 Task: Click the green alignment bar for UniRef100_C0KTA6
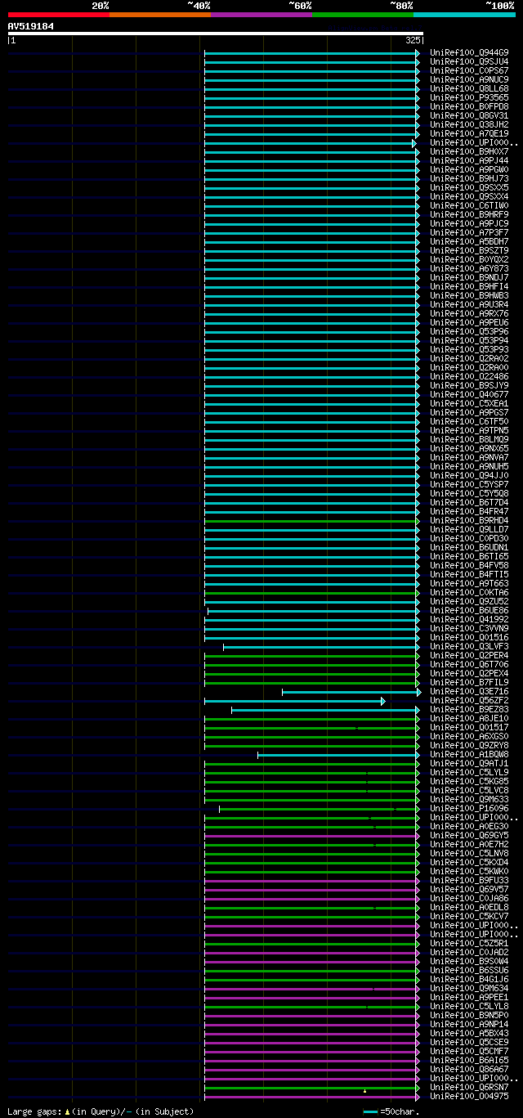[x=311, y=592]
